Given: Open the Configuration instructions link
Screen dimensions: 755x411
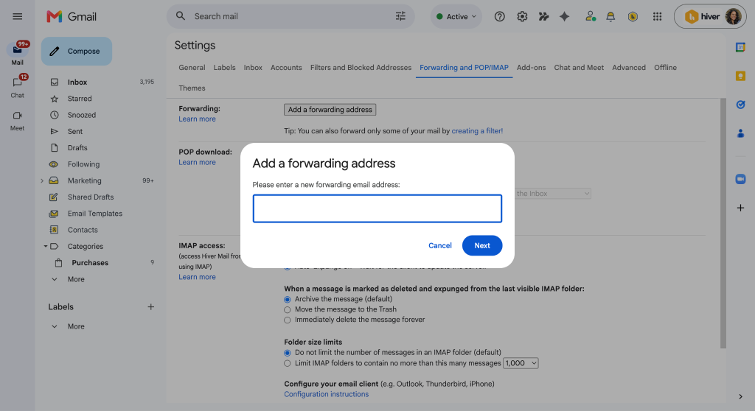Looking at the screenshot, I should coord(327,394).
